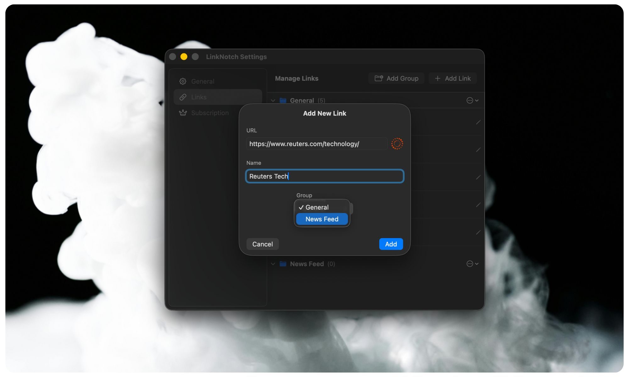
Task: Click the plus icon on Add Link
Action: pyautogui.click(x=437, y=78)
